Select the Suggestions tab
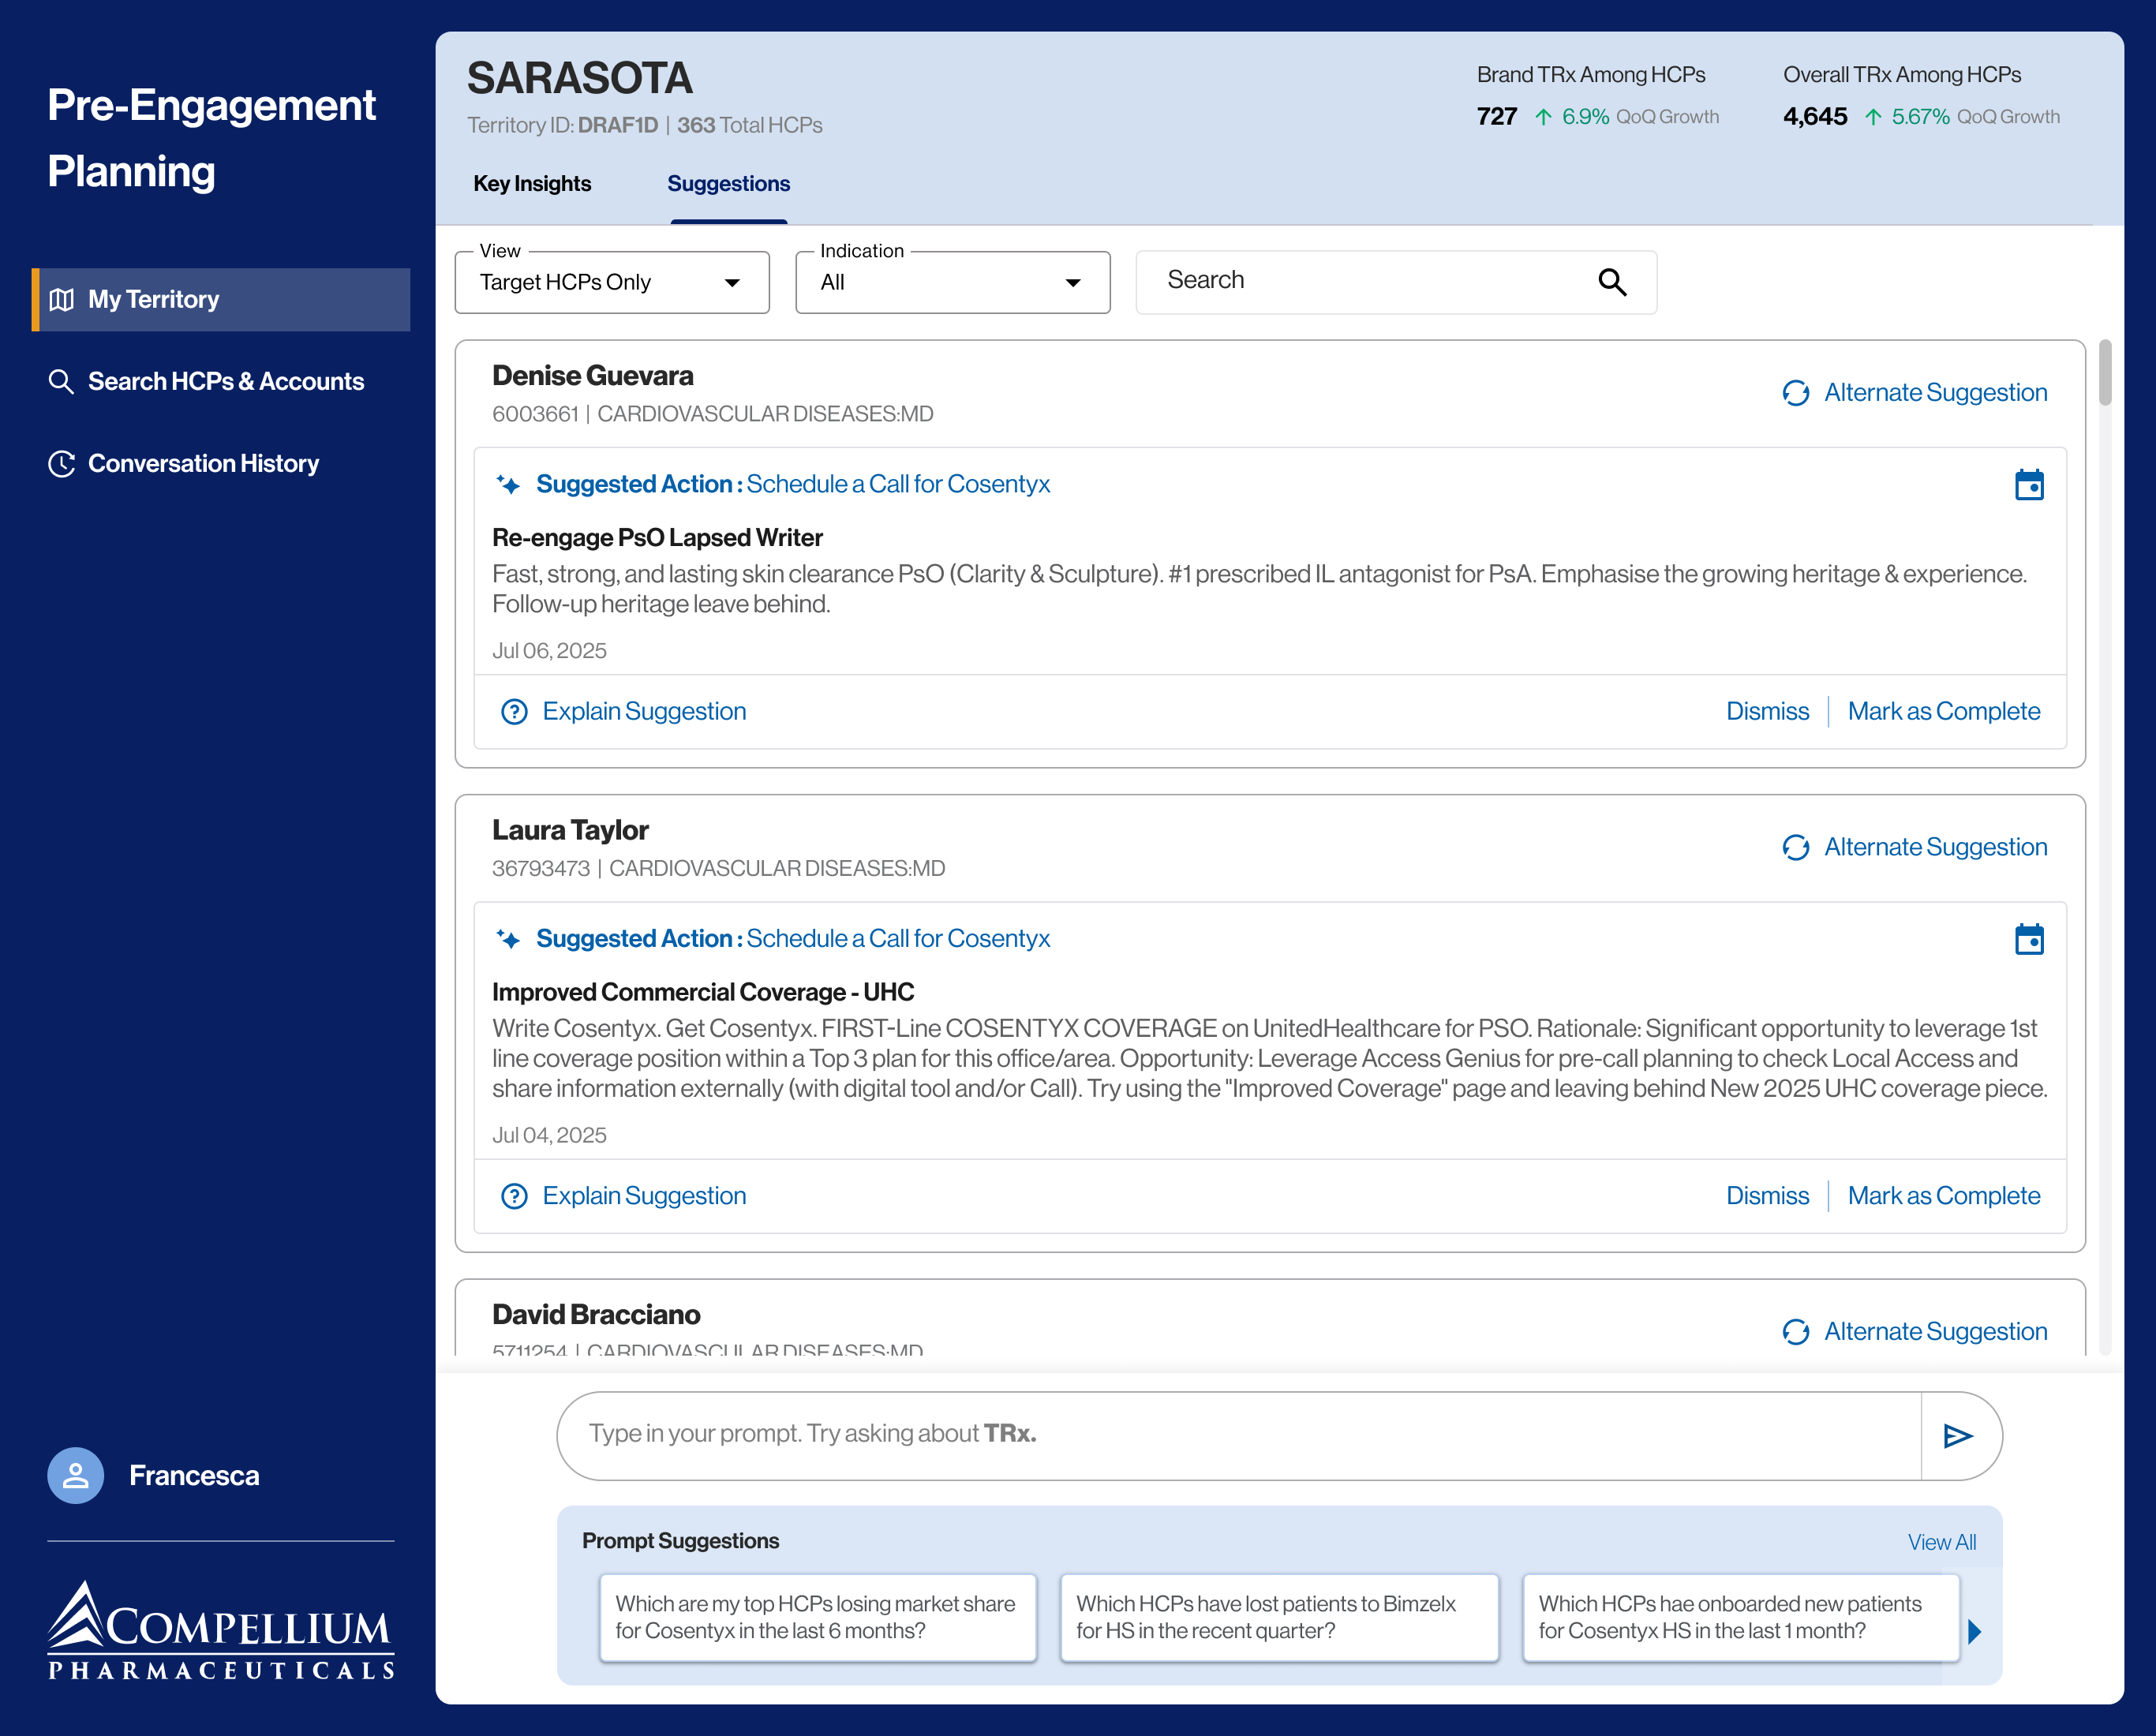The width and height of the screenshot is (2156, 1736). [x=728, y=184]
